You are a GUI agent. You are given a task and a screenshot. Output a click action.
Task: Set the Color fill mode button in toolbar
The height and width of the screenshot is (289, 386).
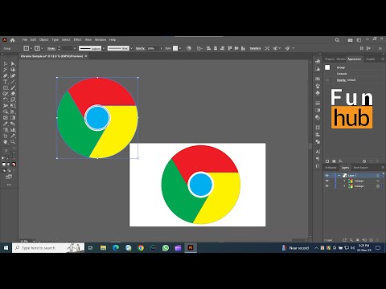[4, 165]
